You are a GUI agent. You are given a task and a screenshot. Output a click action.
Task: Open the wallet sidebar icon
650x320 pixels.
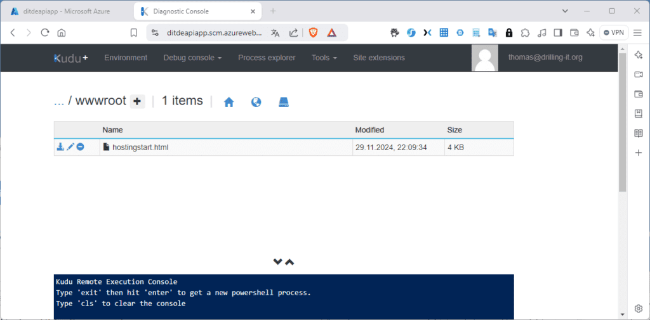[639, 94]
